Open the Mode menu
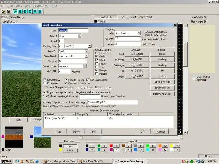The height and width of the screenshot is (164, 219). tap(10, 6)
